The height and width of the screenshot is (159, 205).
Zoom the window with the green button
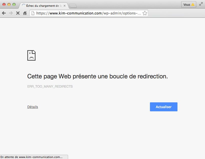[14, 4]
